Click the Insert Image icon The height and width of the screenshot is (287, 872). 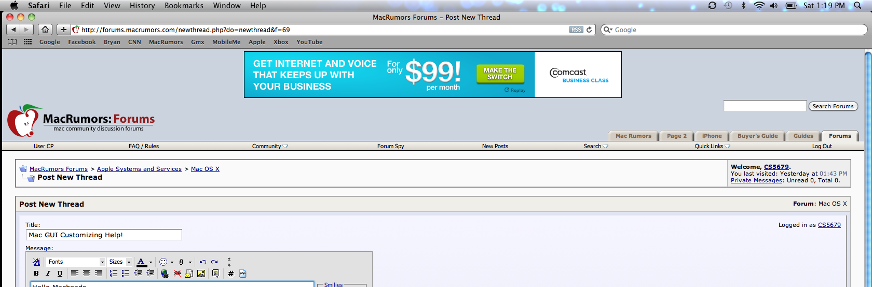pos(201,274)
